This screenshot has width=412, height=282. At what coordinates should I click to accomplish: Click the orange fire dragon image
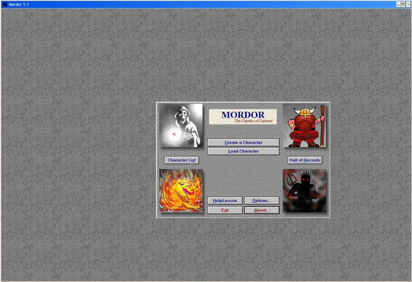181,191
